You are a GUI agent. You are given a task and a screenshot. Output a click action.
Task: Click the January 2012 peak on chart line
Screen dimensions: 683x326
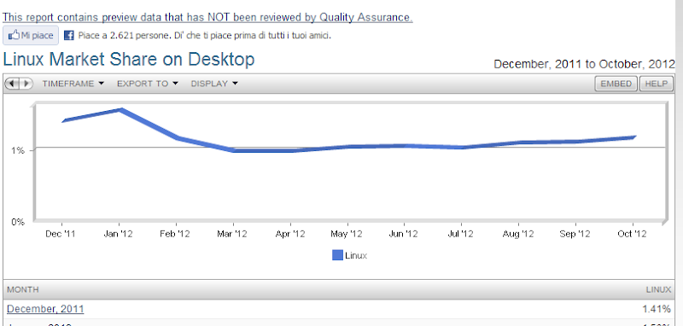click(120, 110)
